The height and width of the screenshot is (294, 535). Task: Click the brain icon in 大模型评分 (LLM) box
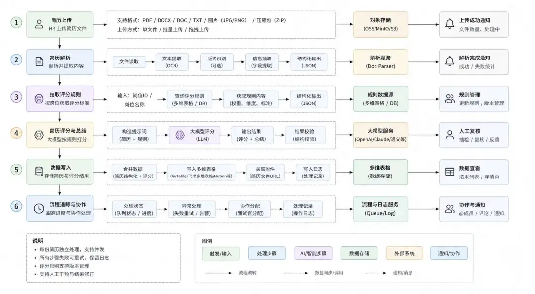pyautogui.click(x=180, y=135)
